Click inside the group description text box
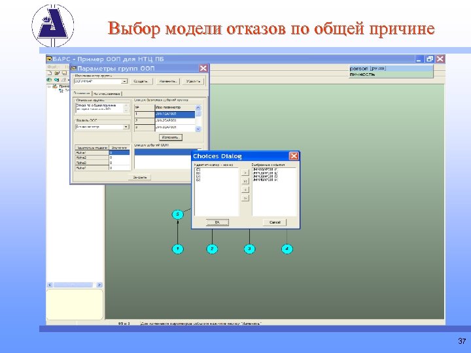Image resolution: width=471 pixels, height=353 pixels. [x=99, y=108]
